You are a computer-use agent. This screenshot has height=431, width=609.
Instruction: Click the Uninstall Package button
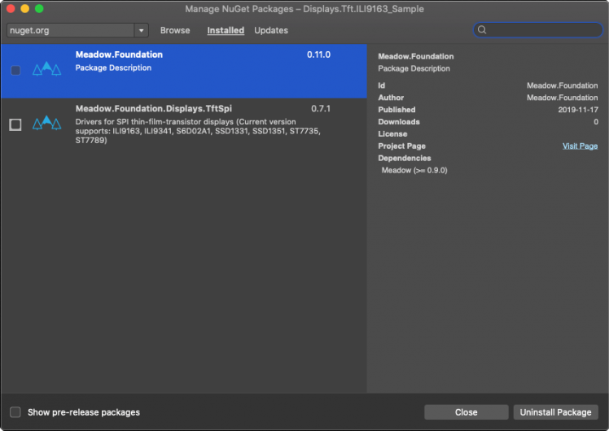[556, 412]
